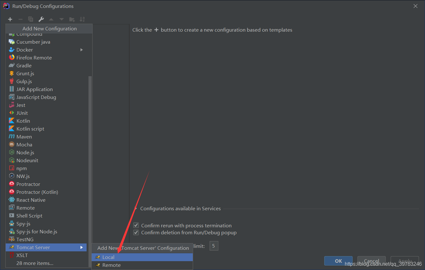Screen dimensions: 425x270
Task: Click the Jest icon
Action: (x=12, y=105)
